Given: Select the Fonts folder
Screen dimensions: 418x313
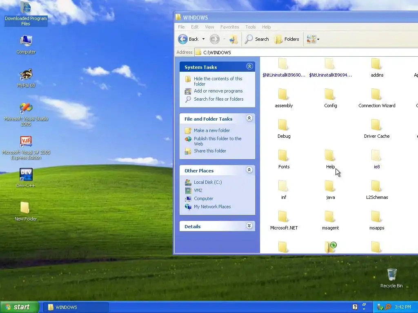Looking at the screenshot, I should 284,160.
